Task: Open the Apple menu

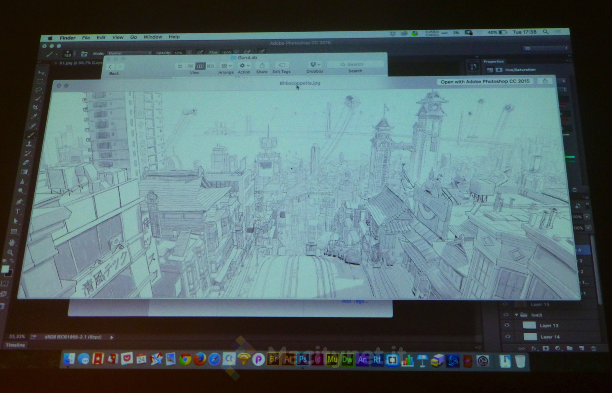Action: coord(50,38)
